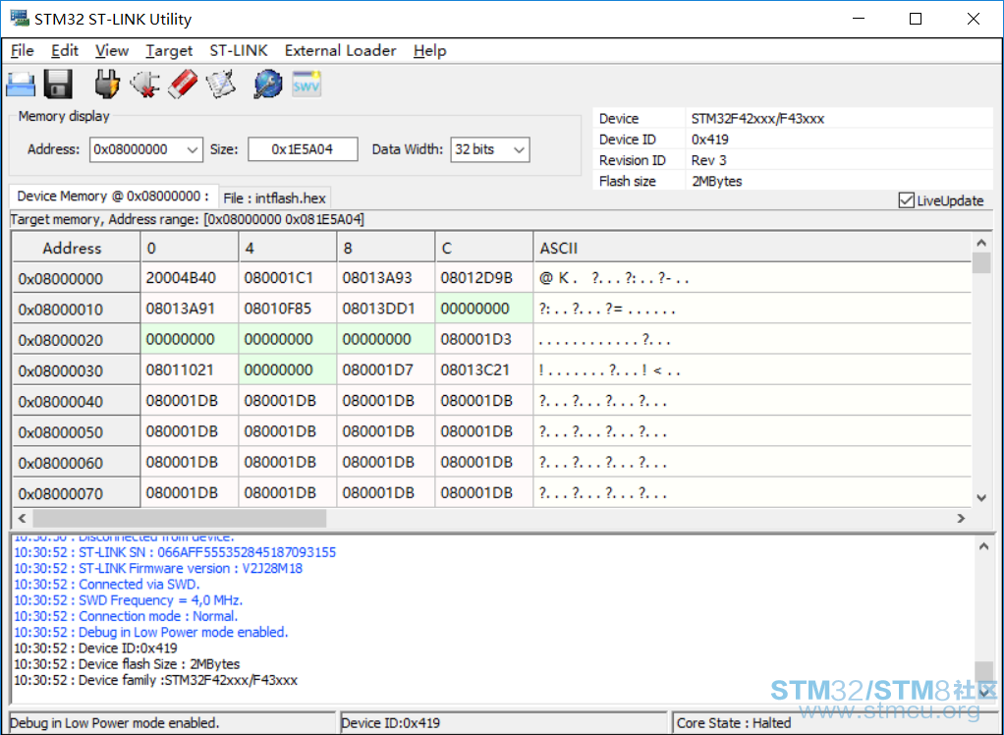This screenshot has width=1004, height=735.
Task: Click the STM32 ST-LINK Utility title bar icon
Action: 20,18
